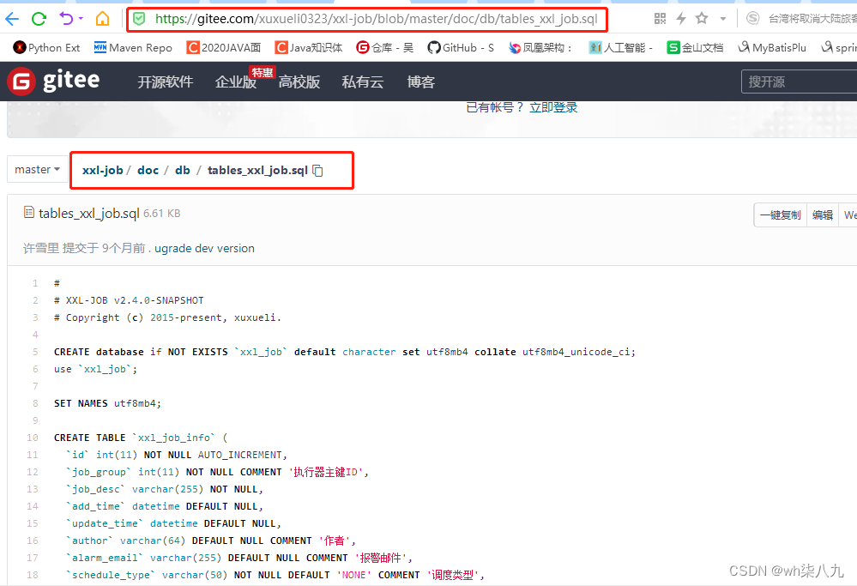This screenshot has width=857, height=586.
Task: Click the 立即登录 login link
Action: (554, 106)
